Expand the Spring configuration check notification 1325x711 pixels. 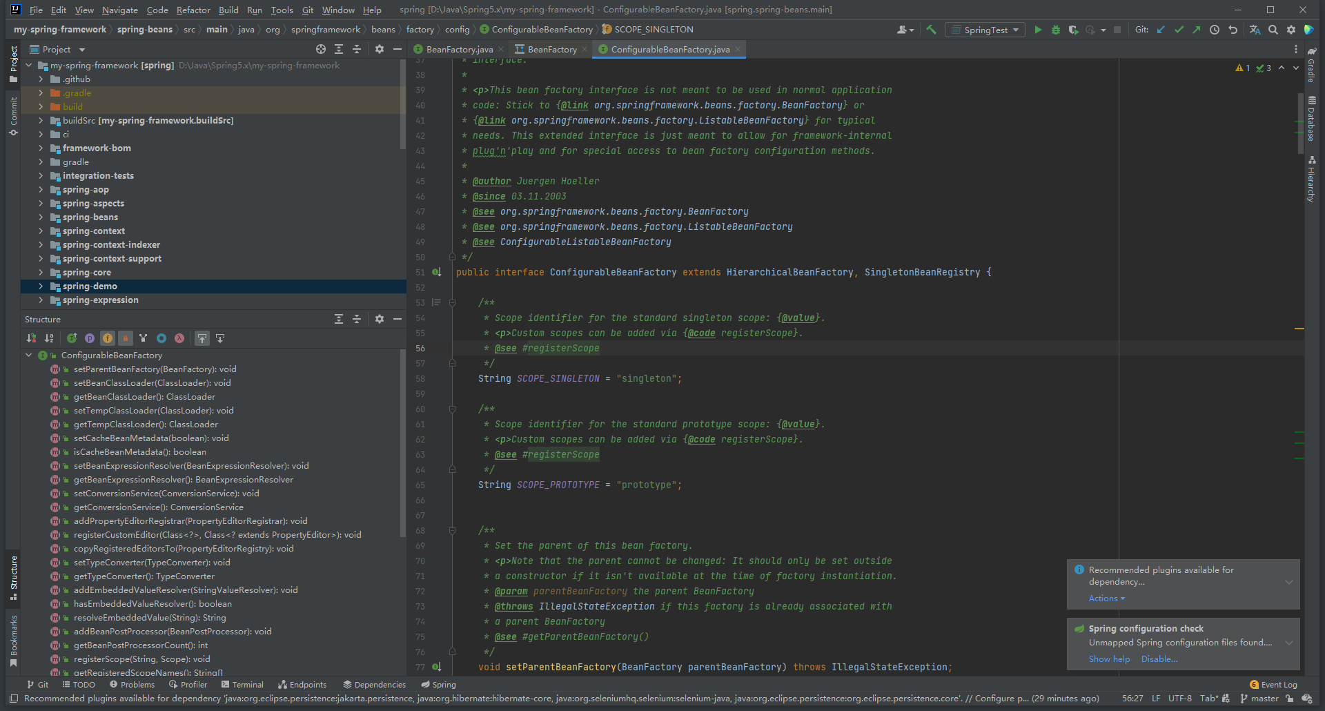(x=1288, y=643)
